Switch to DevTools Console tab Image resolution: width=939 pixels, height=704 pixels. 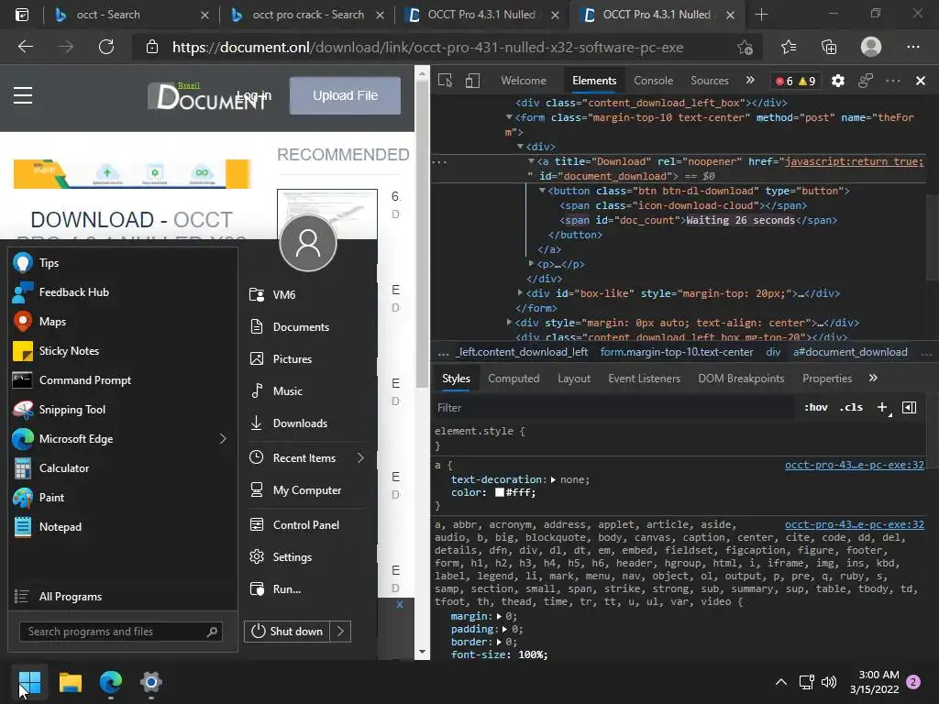[653, 81]
